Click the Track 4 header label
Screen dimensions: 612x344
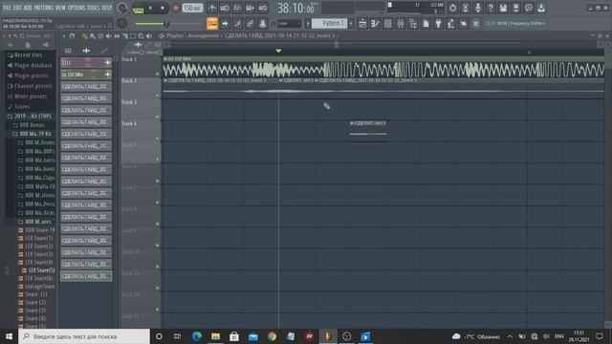[x=129, y=123]
